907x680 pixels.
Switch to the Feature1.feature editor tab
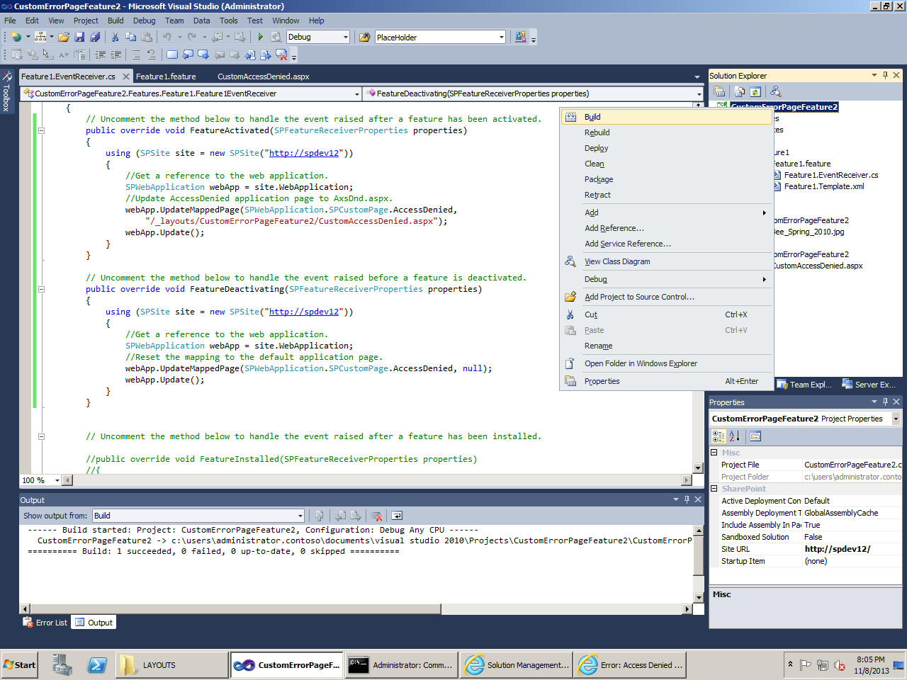click(x=166, y=76)
